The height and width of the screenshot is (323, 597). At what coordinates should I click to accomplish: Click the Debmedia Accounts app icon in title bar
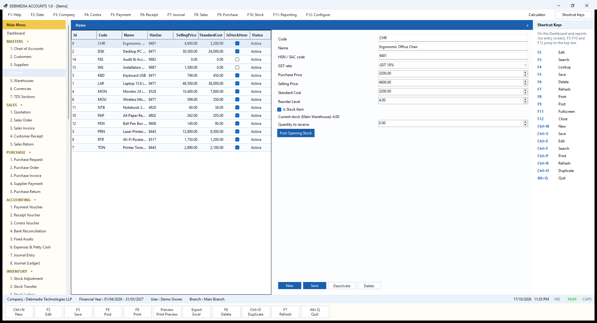(5, 6)
